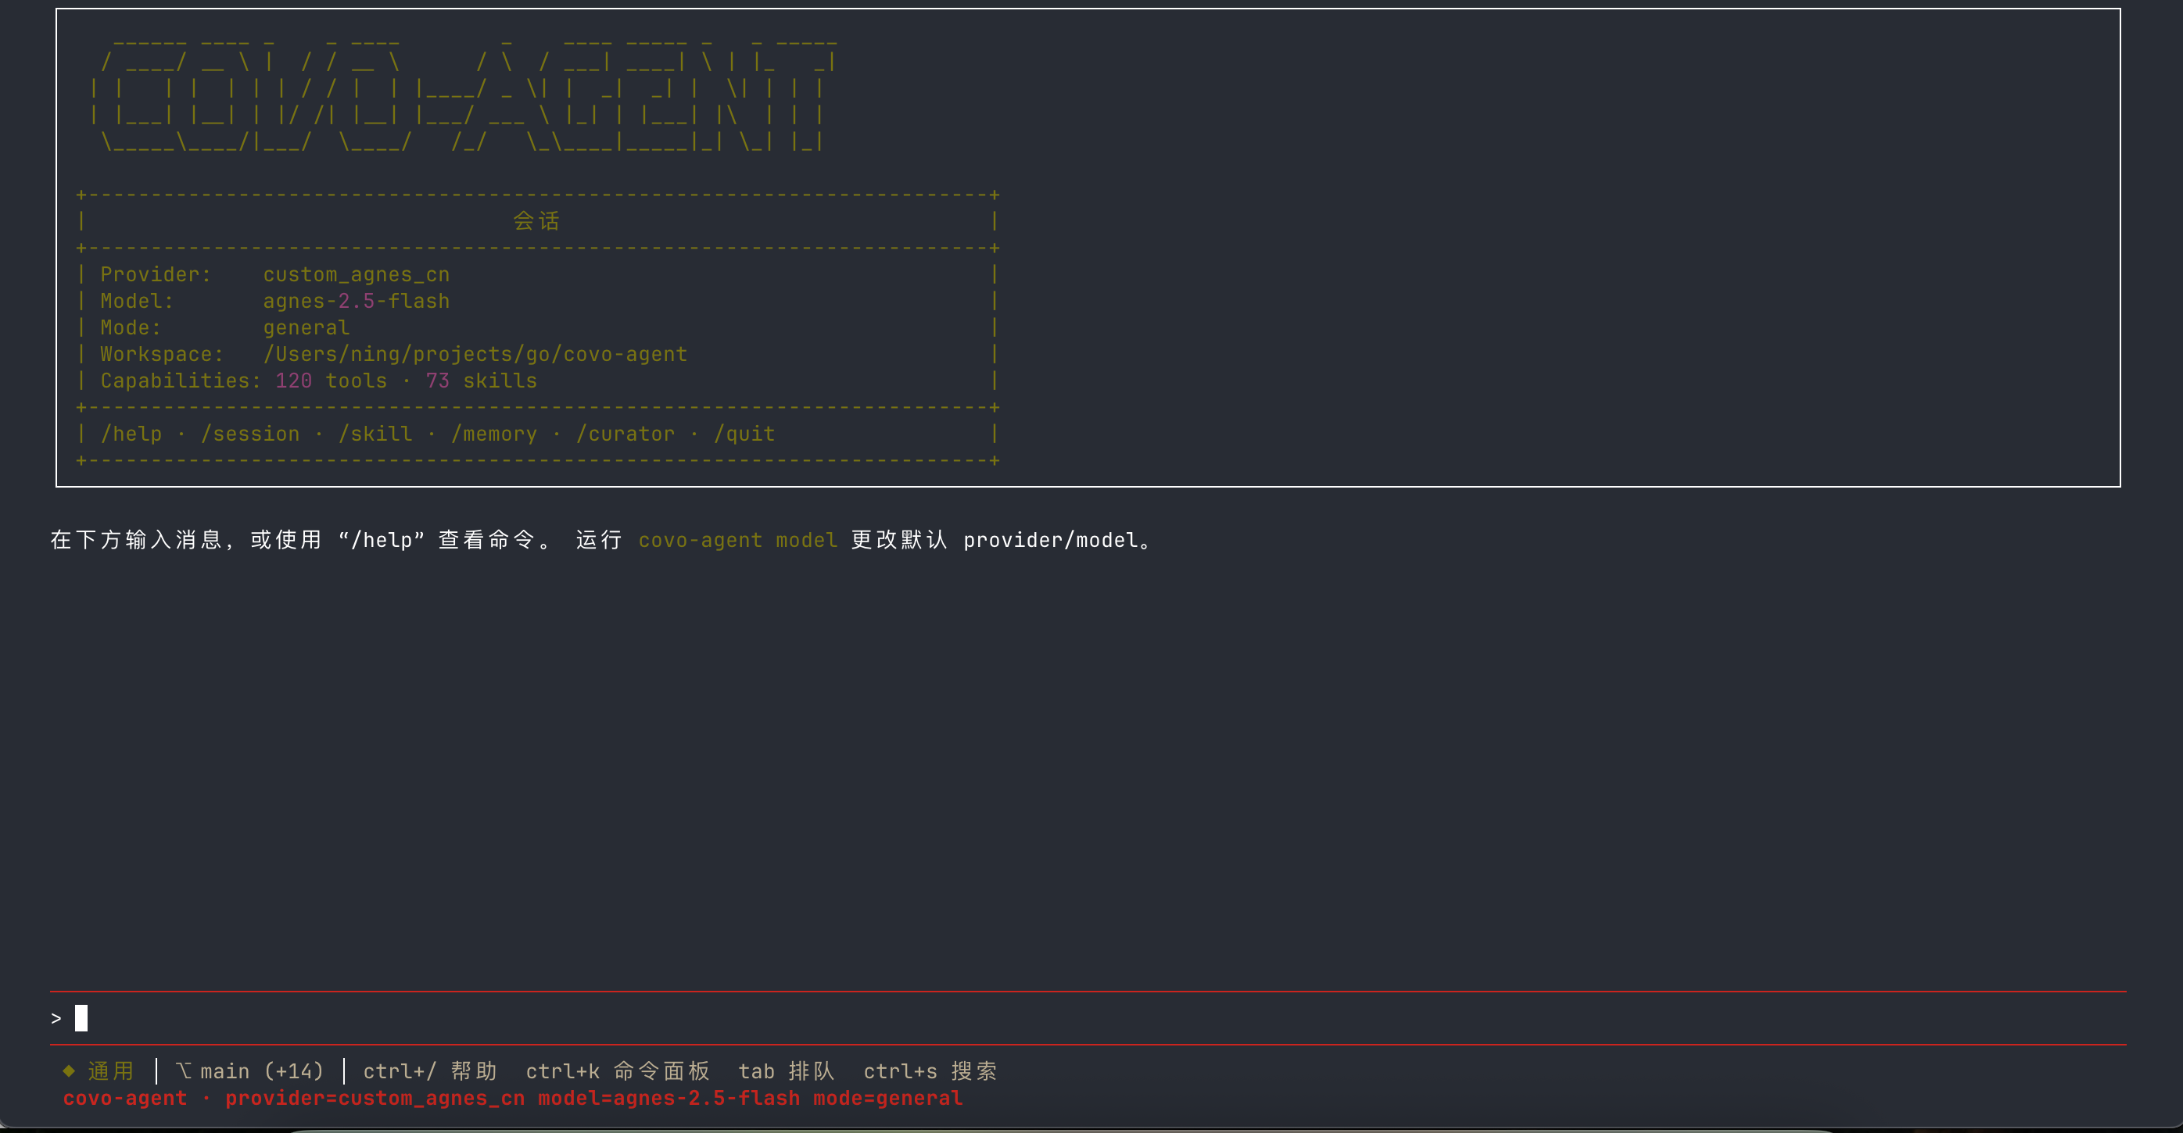This screenshot has height=1133, width=2183.
Task: Click the /curator command in the banner
Action: point(626,434)
